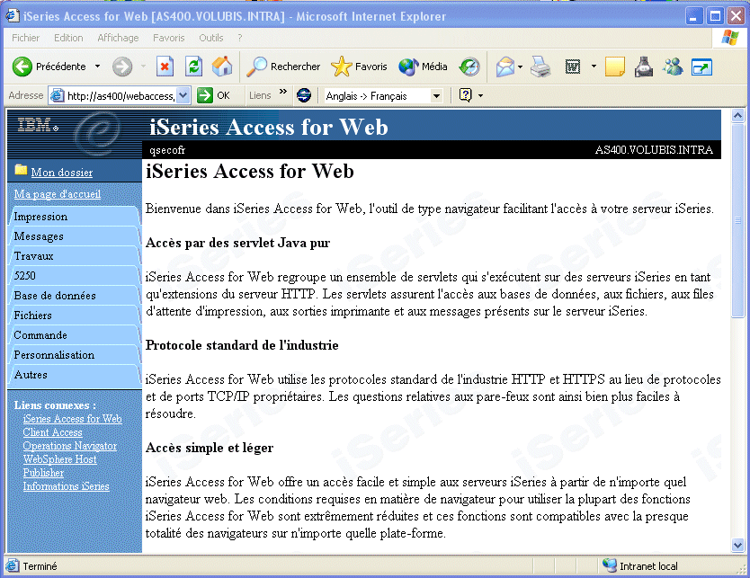
Task: Click the IE page icon in title bar
Action: pos(13,16)
